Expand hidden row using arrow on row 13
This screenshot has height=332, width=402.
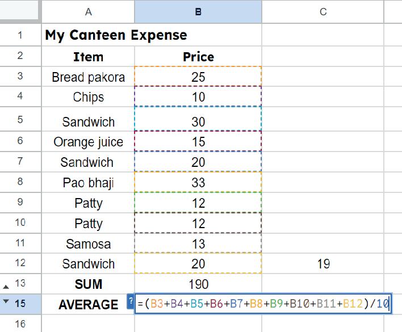[6, 284]
